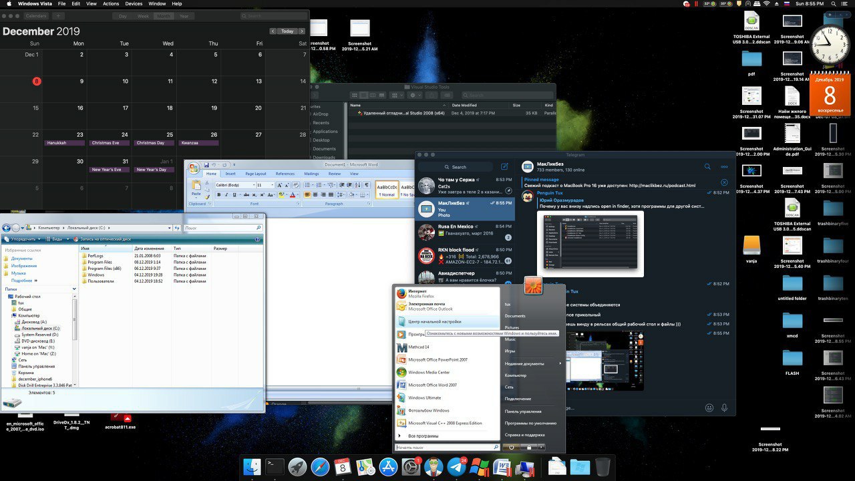Switch Calendar to Year view
This screenshot has height=481, width=855.
(184, 15)
